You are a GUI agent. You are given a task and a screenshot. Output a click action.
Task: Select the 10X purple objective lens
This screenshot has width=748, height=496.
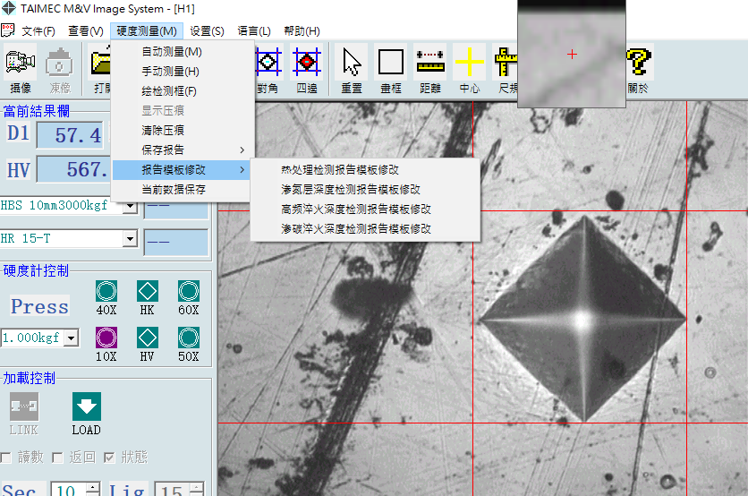point(106,338)
